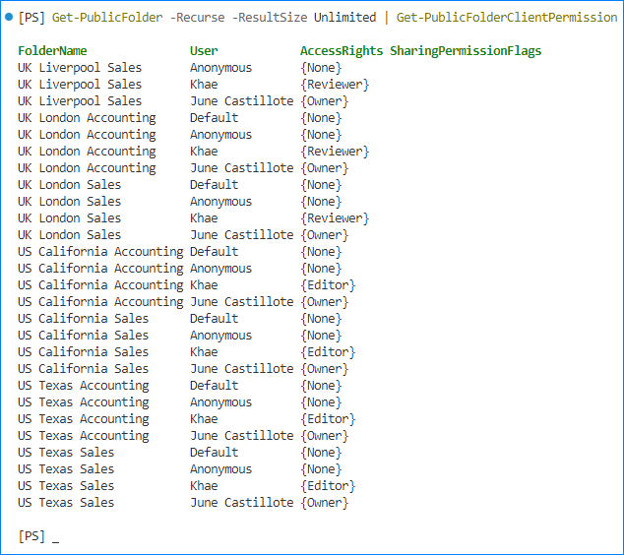
Task: Click the Get-PublicFolder cmdlet in the command line
Action: [x=107, y=18]
